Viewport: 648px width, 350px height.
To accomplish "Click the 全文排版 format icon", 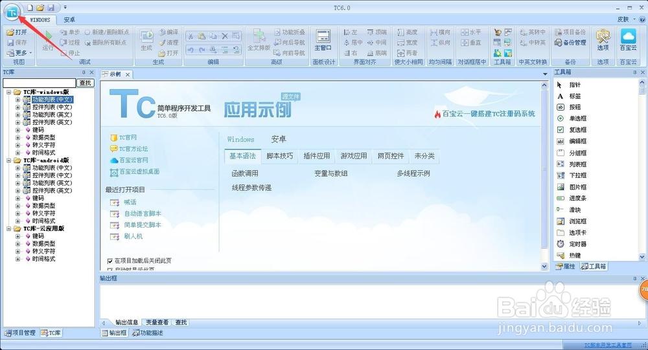I will [259, 40].
